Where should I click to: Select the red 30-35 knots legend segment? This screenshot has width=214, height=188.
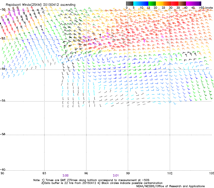click(175, 3)
